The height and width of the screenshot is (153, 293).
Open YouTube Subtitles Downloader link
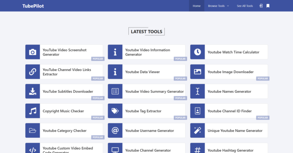pyautogui.click(x=68, y=91)
